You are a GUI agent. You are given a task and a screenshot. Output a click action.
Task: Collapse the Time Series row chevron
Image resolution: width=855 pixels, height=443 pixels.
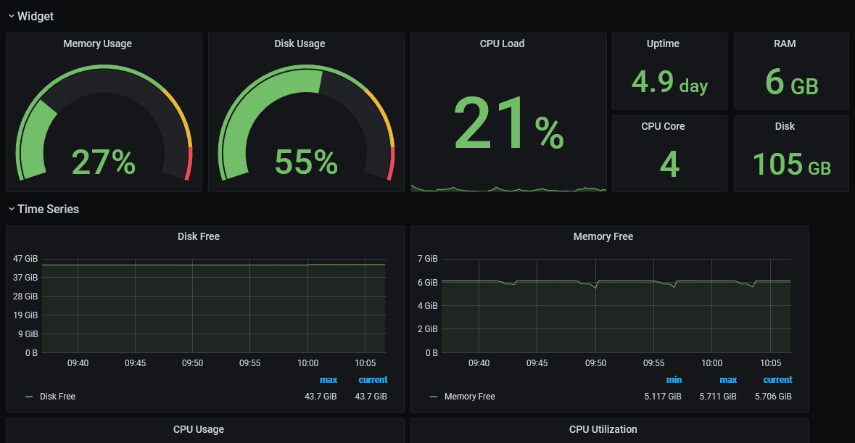pos(12,210)
